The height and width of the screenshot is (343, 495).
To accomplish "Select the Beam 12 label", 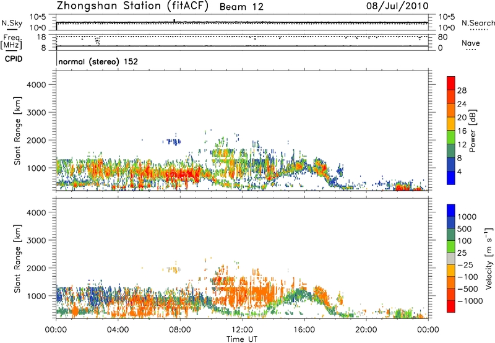I will [x=241, y=7].
